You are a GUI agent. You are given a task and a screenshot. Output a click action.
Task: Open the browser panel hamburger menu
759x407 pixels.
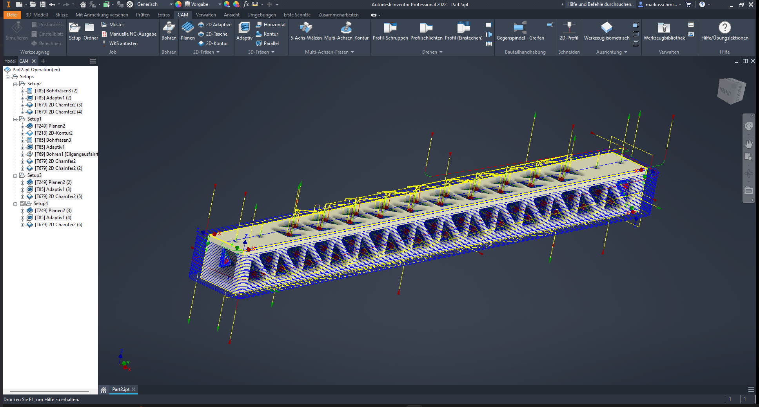tap(93, 61)
